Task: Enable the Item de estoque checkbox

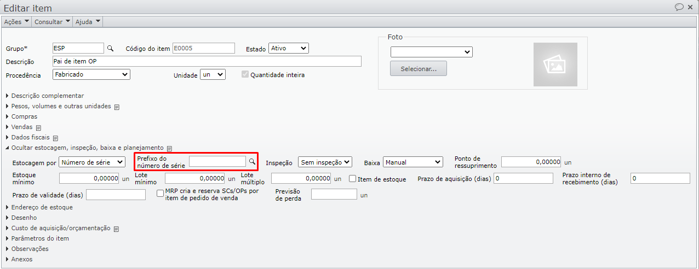Action: click(353, 179)
